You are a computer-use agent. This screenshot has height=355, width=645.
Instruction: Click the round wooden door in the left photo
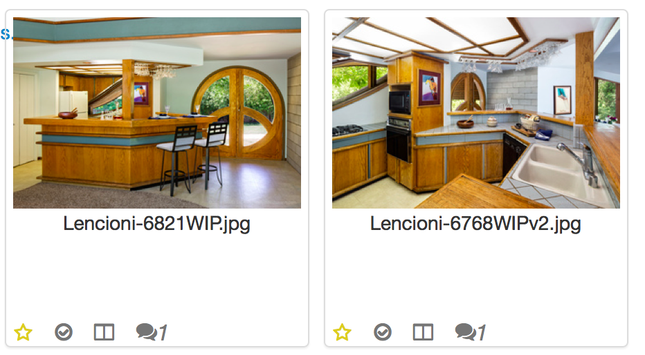(238, 113)
